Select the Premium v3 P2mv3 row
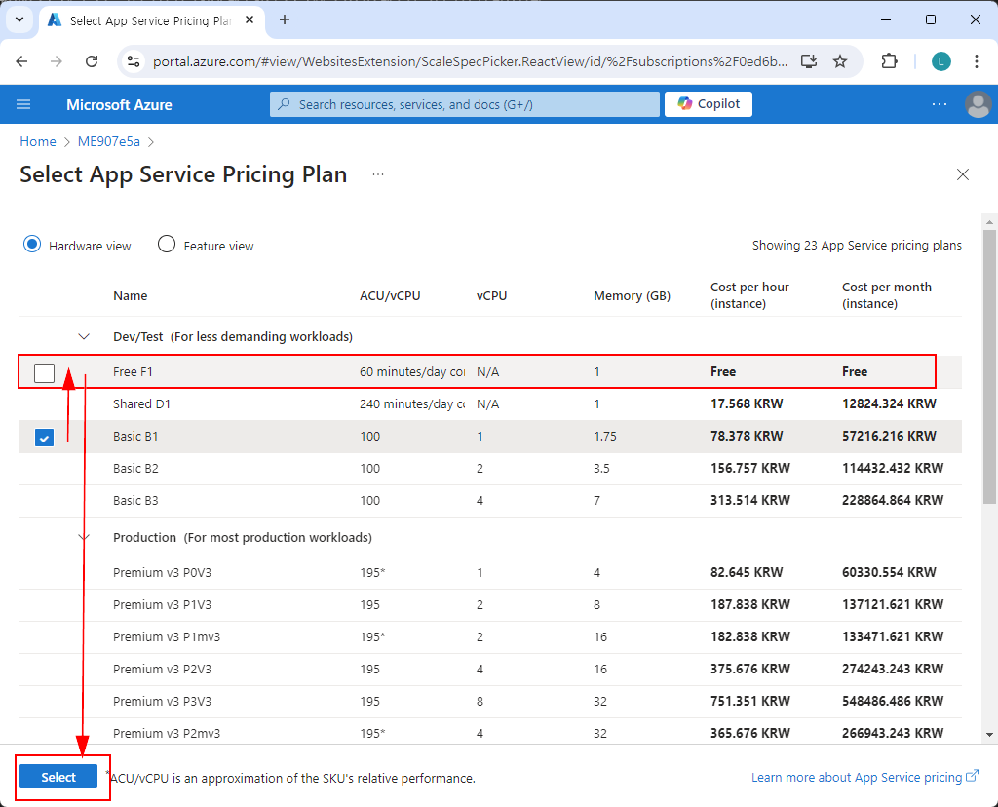This screenshot has height=807, width=998. coord(490,733)
